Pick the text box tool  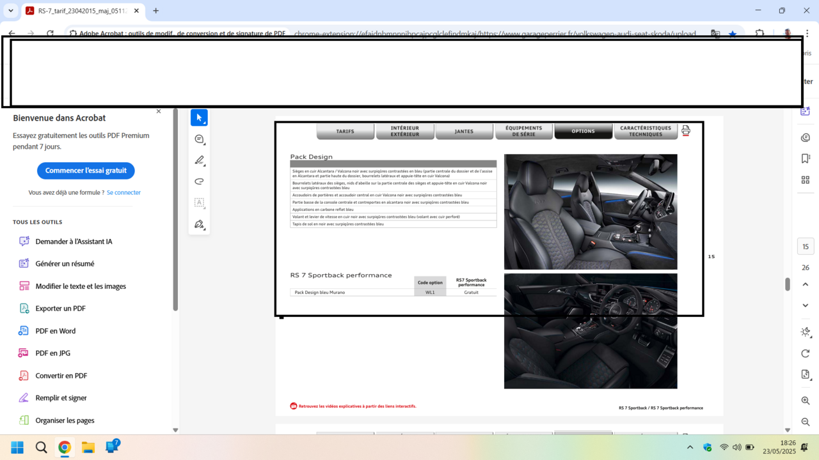199,203
